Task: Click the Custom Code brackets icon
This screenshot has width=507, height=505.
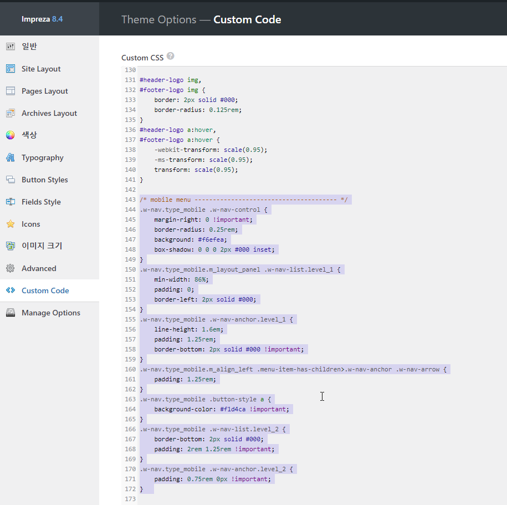Action: pyautogui.click(x=11, y=290)
